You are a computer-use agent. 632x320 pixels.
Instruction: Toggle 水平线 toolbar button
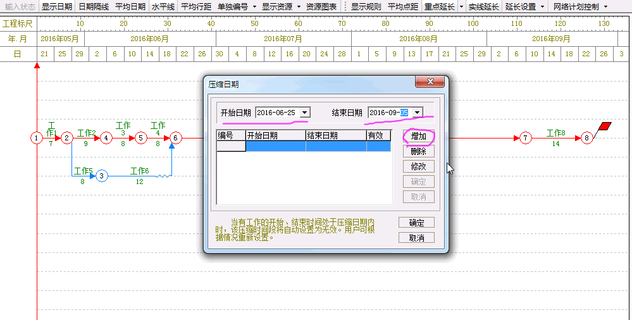click(163, 6)
